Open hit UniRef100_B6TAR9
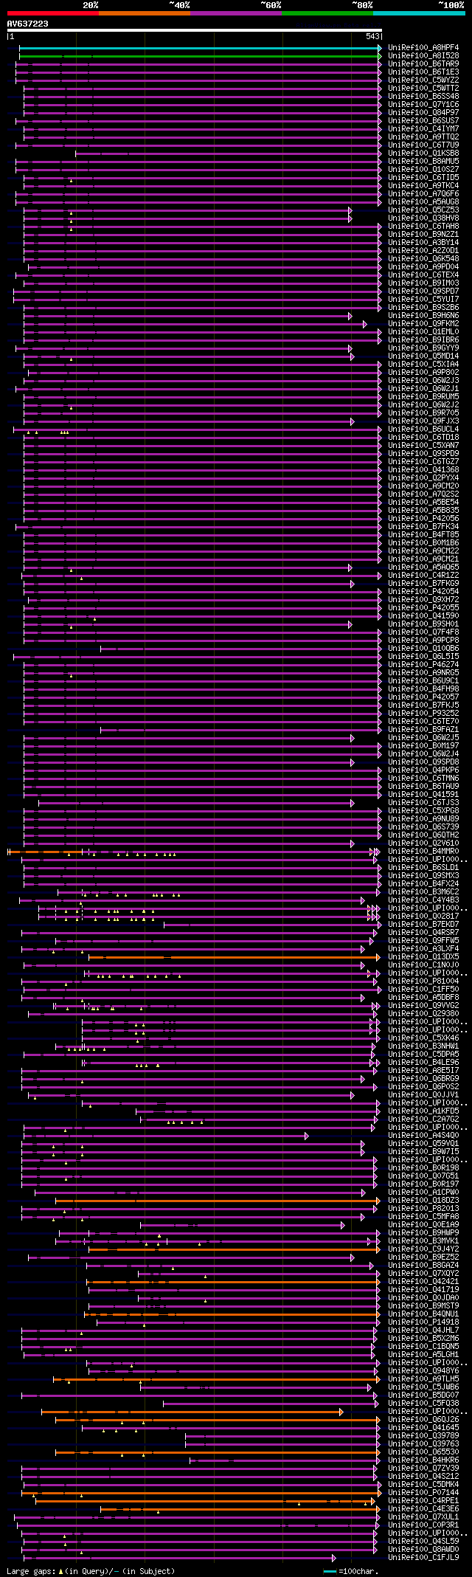472x1577 pixels. pyautogui.click(x=423, y=64)
